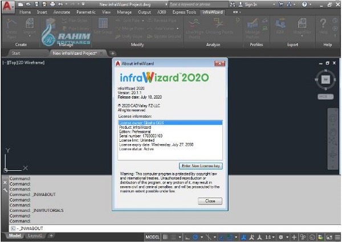This screenshot has width=342, height=242.
Task: Open the status bar Customization menu icon
Action: click(338, 237)
